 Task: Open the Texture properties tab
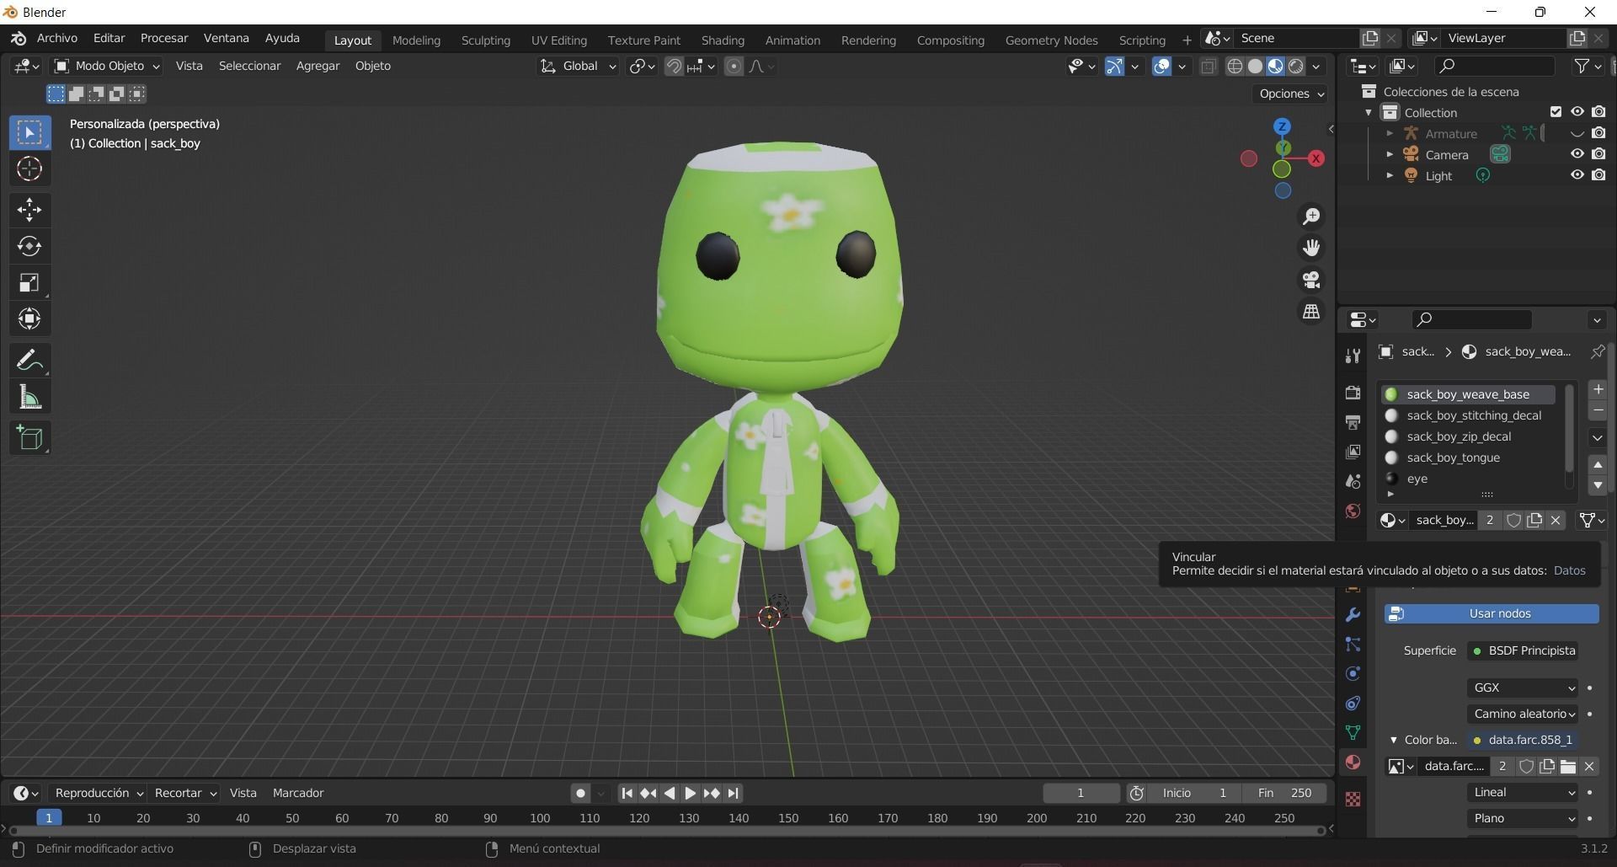tap(1353, 799)
